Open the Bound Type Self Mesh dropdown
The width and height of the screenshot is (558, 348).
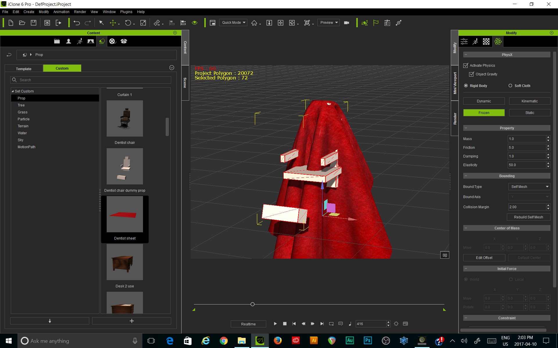point(529,187)
